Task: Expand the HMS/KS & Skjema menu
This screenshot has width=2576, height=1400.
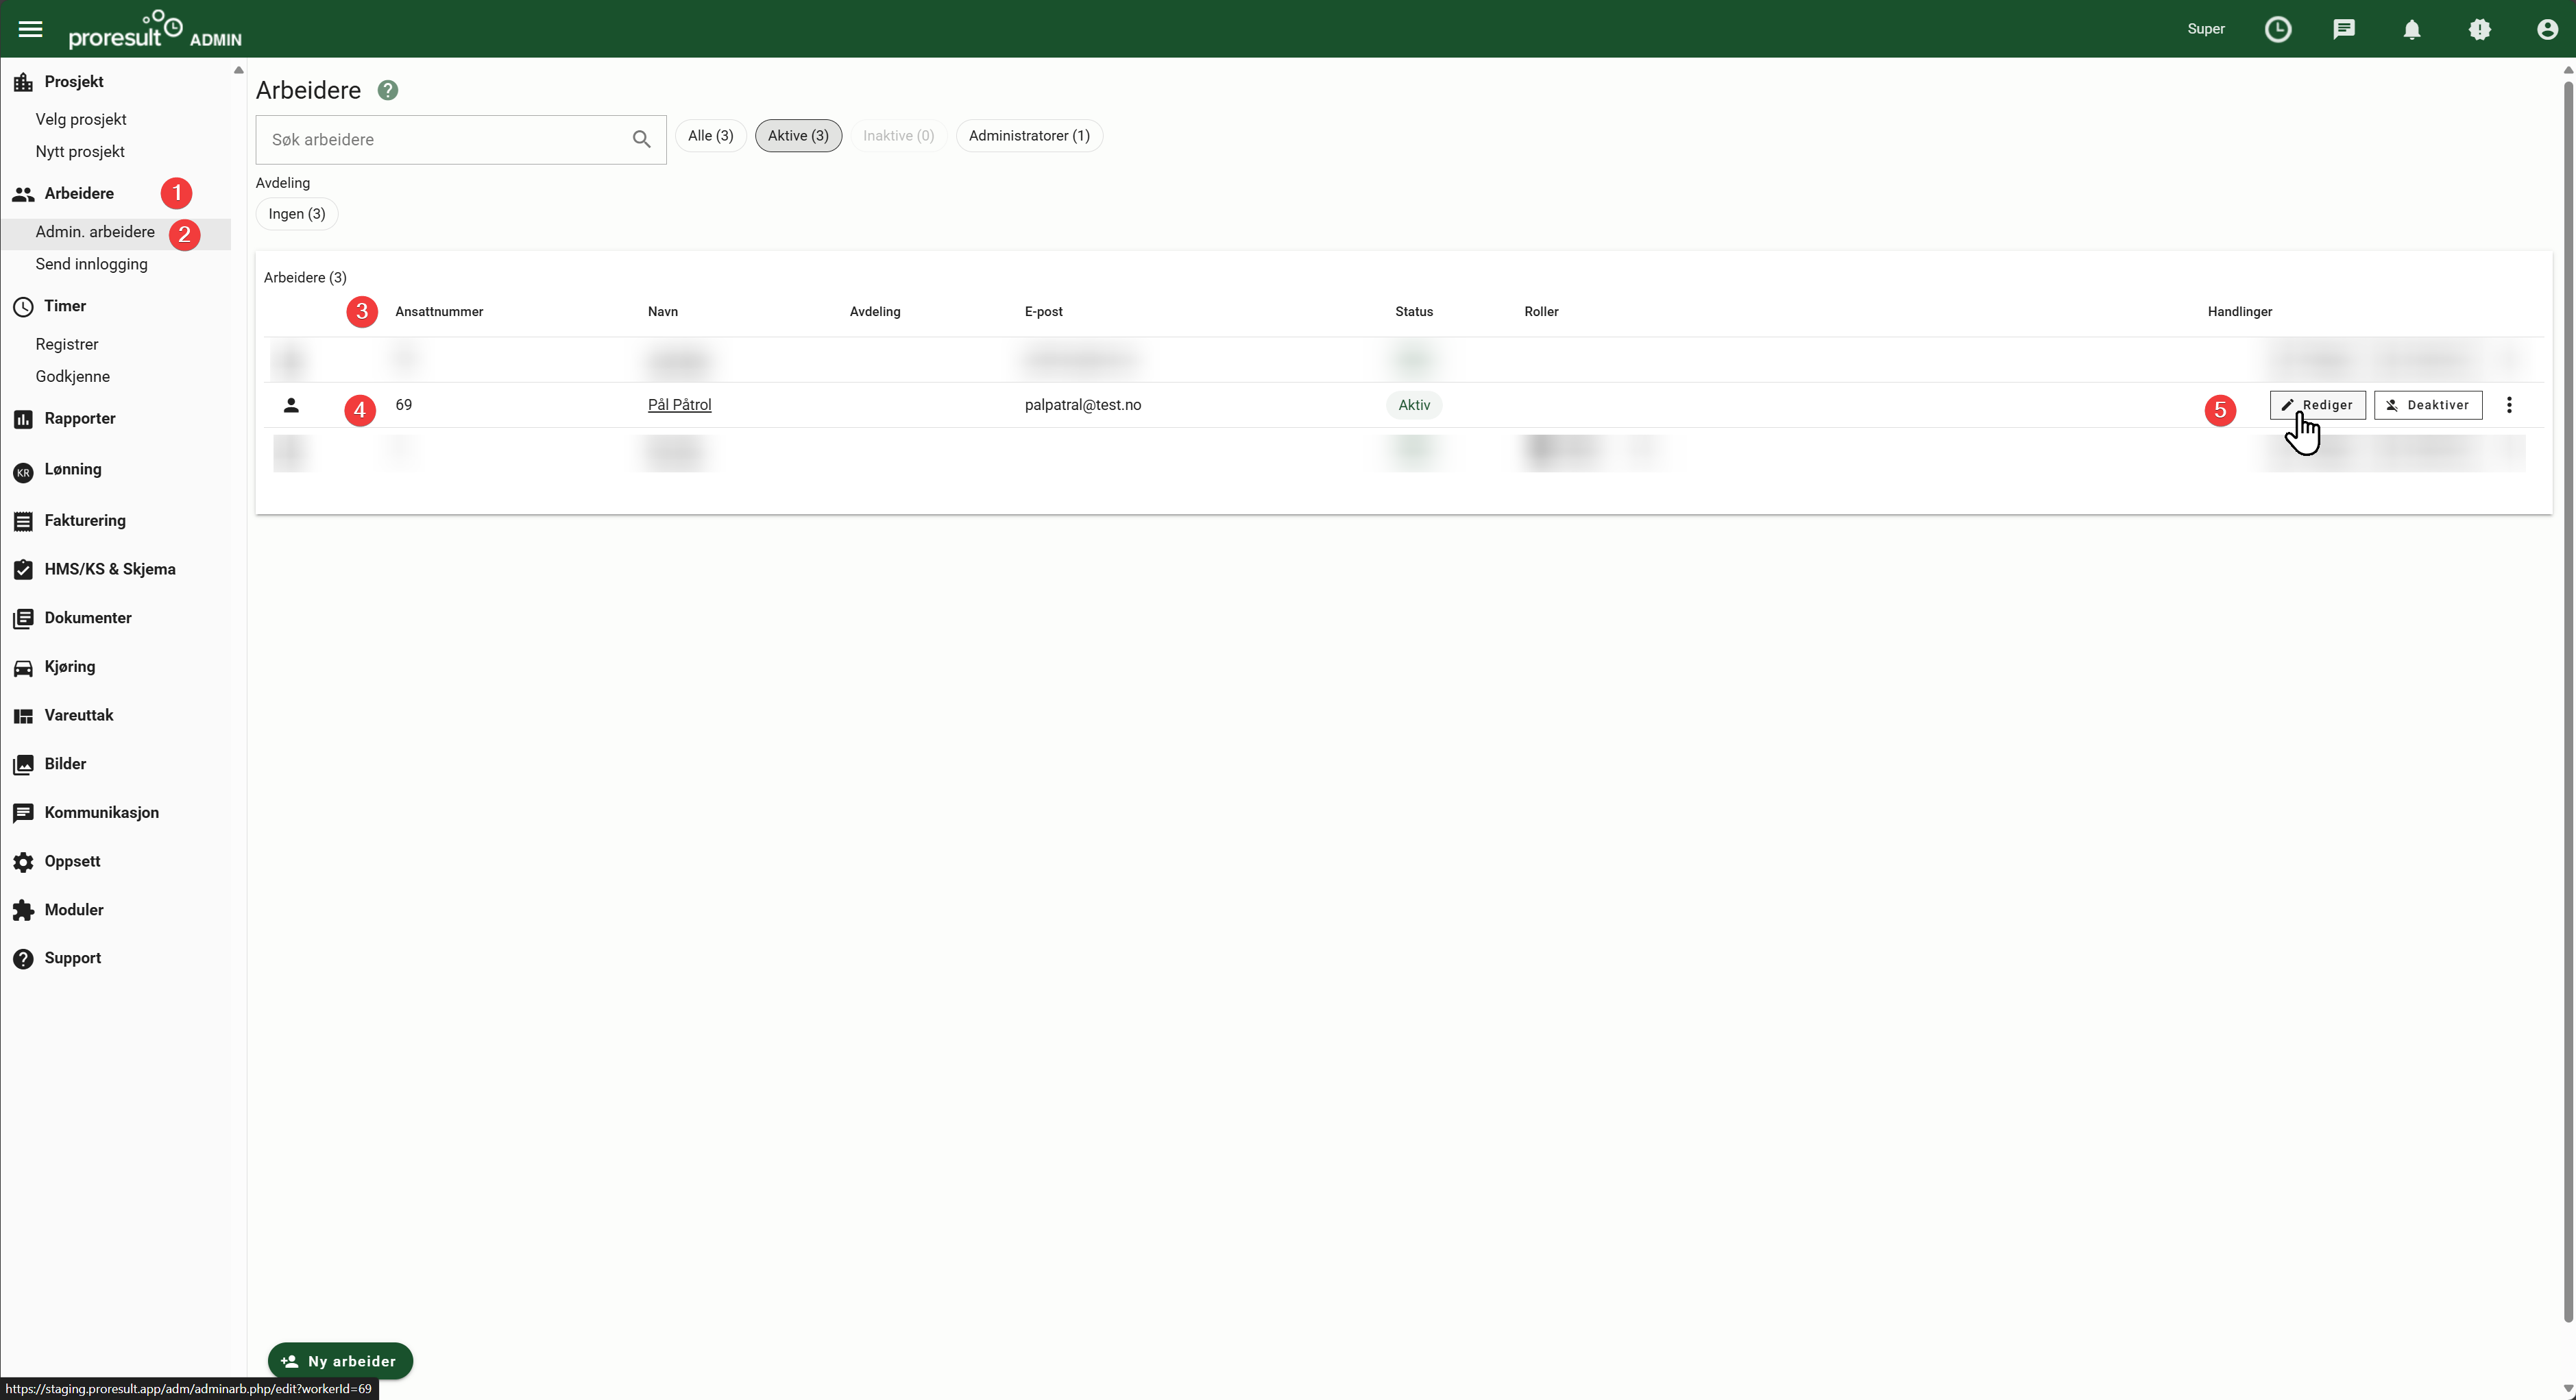Action: (x=110, y=570)
